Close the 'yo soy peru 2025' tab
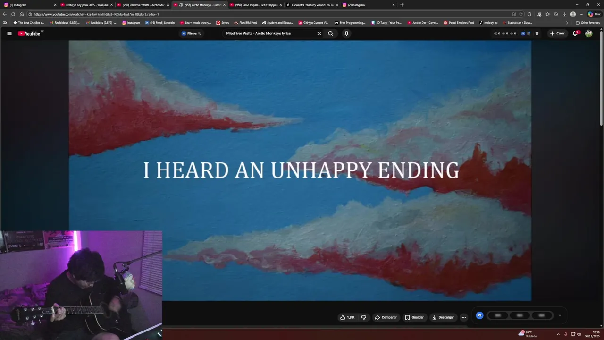Viewport: 604px width, 340px height. tap(112, 5)
